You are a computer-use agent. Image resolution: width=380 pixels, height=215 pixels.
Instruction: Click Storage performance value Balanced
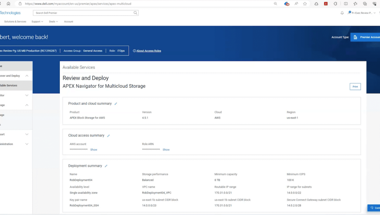[x=147, y=180]
